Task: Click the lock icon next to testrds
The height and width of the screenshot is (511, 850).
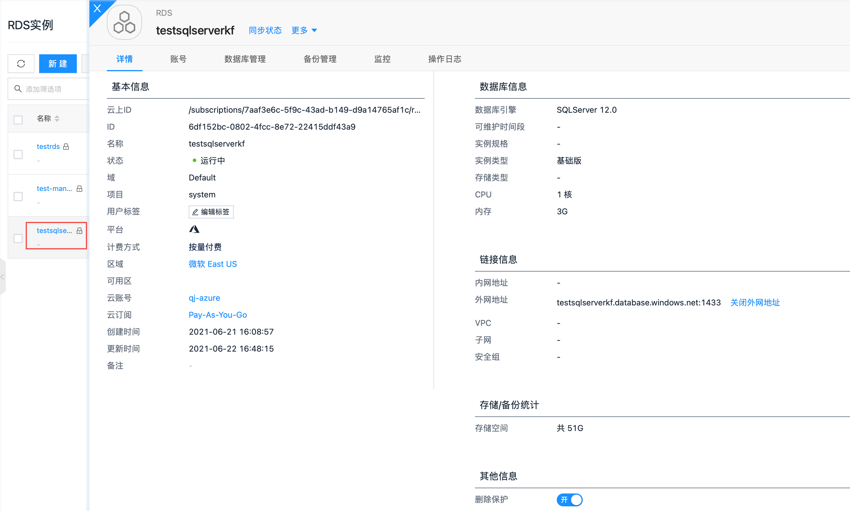Action: click(66, 147)
